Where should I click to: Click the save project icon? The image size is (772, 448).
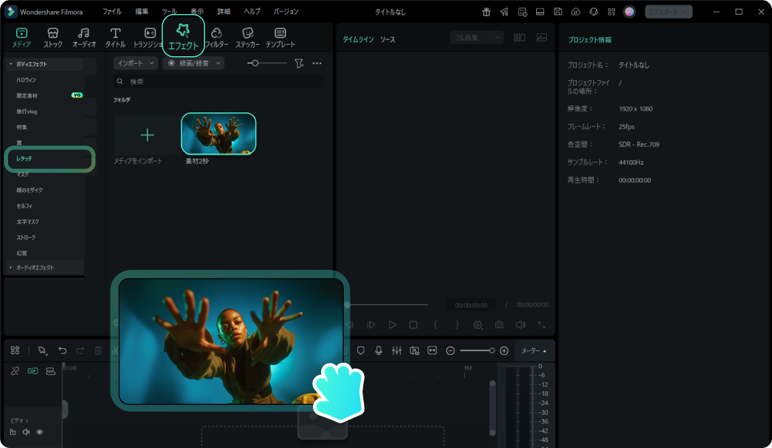pyautogui.click(x=558, y=12)
